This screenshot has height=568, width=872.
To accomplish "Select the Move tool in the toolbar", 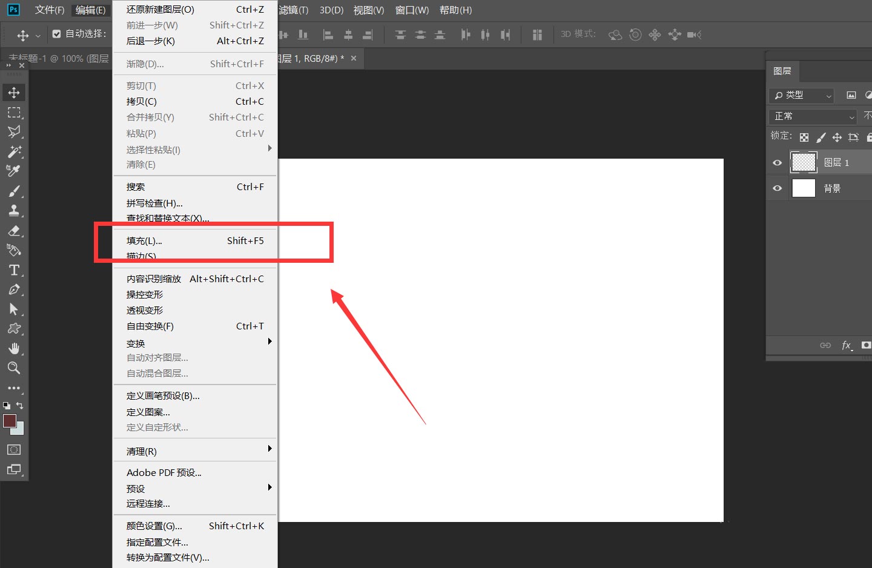I will pos(14,93).
